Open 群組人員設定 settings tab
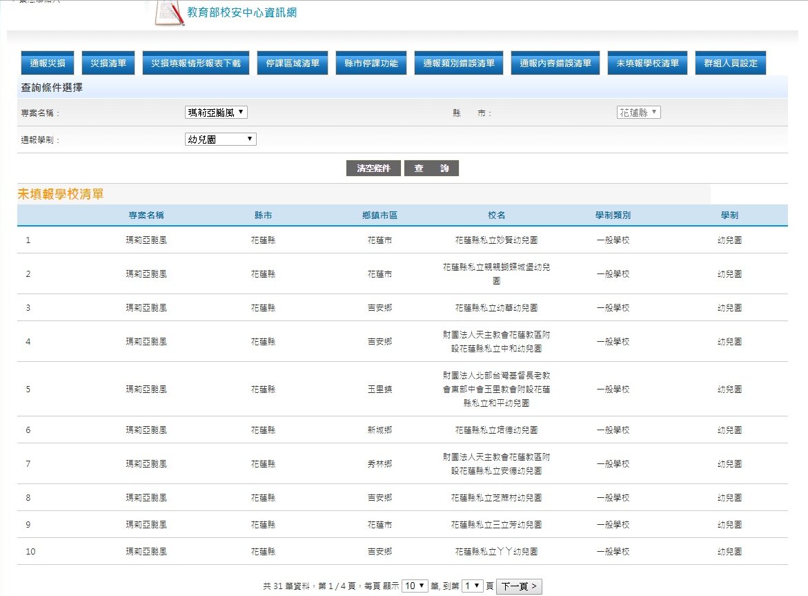Screen dimensions: 808x596 tap(730, 64)
